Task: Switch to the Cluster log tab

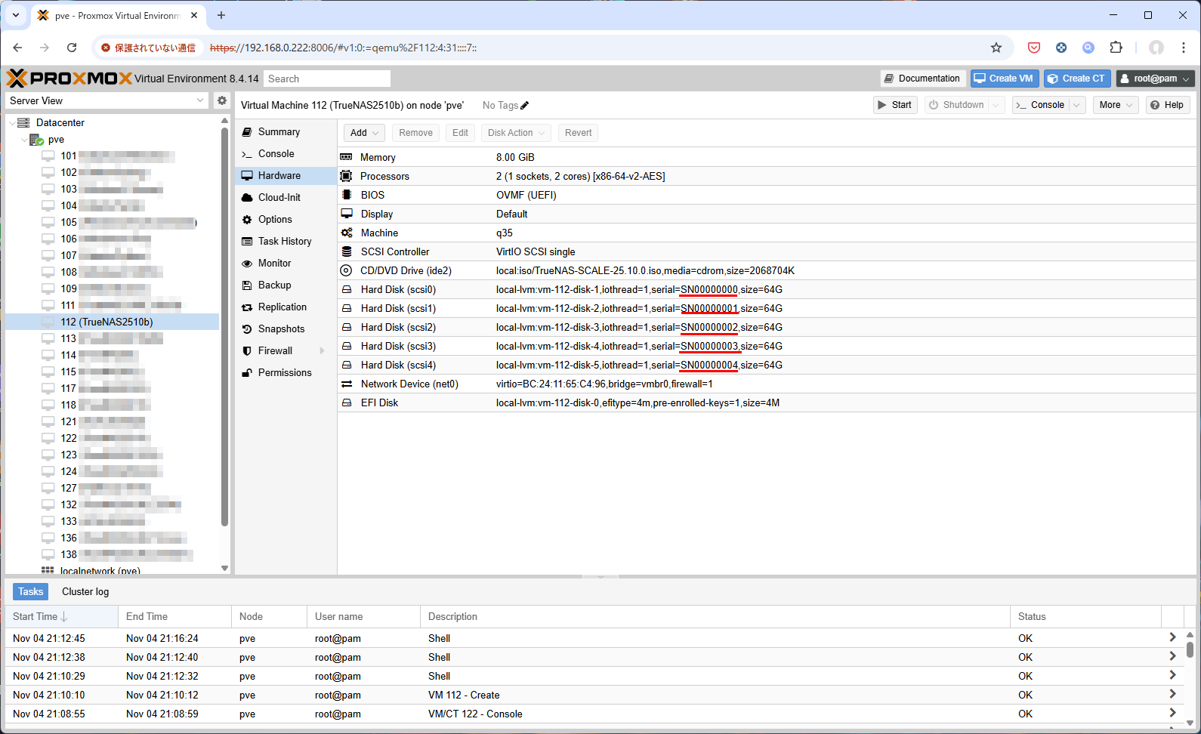Action: click(x=85, y=592)
